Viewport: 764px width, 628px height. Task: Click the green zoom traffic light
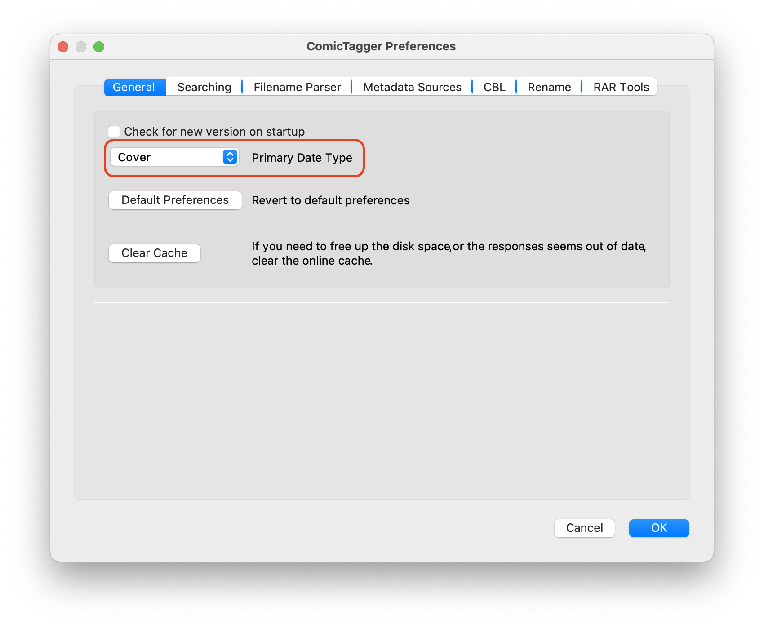tap(99, 46)
